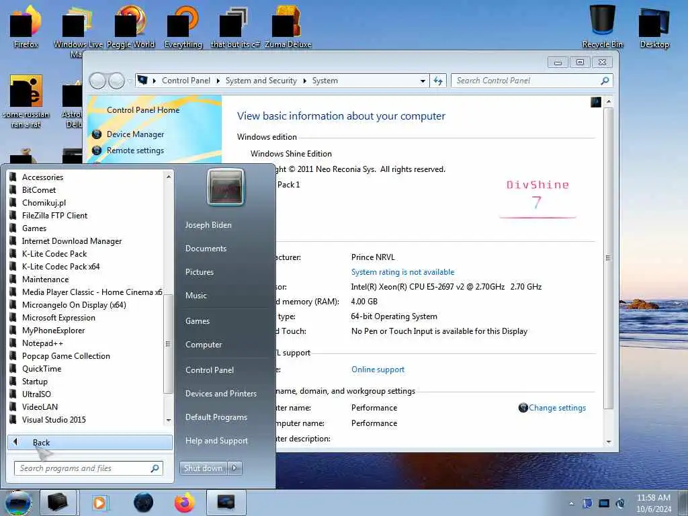The image size is (688, 516).
Task: Click the Change settings link
Action: pyautogui.click(x=557, y=408)
